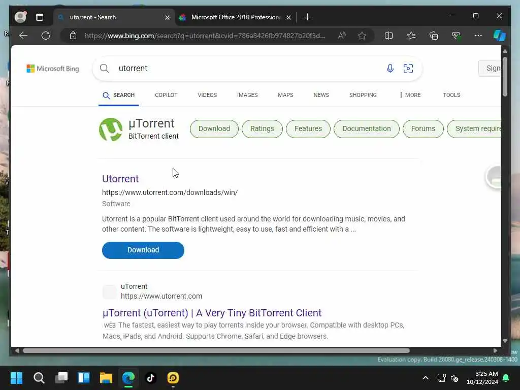
Task: Open Collections panel
Action: [x=434, y=36]
